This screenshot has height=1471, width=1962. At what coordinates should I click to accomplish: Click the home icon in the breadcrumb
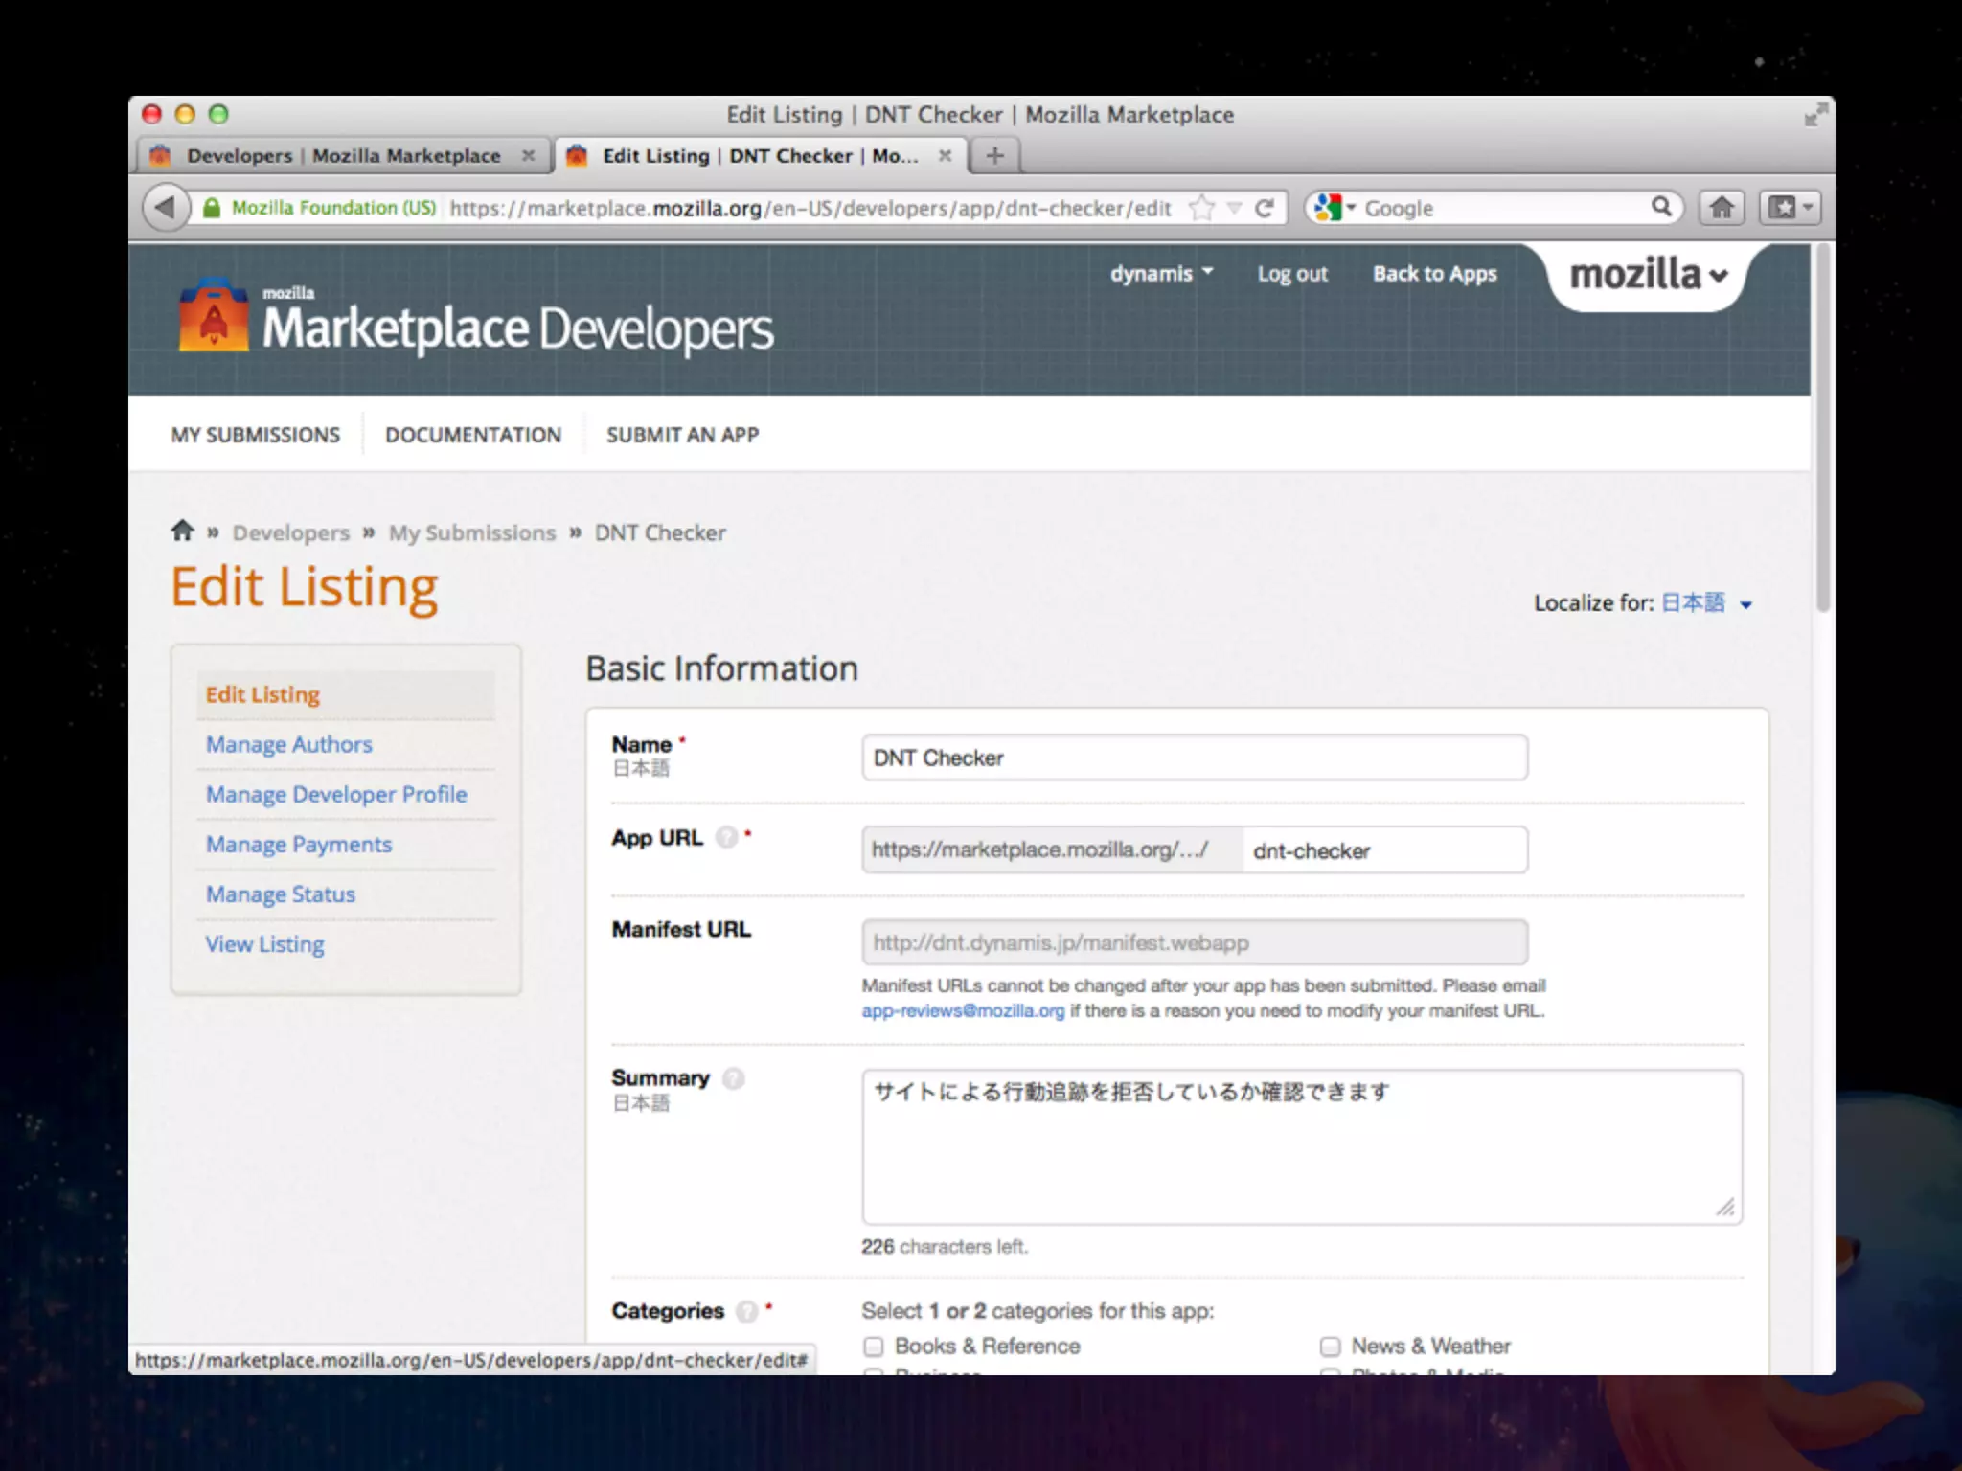(182, 531)
